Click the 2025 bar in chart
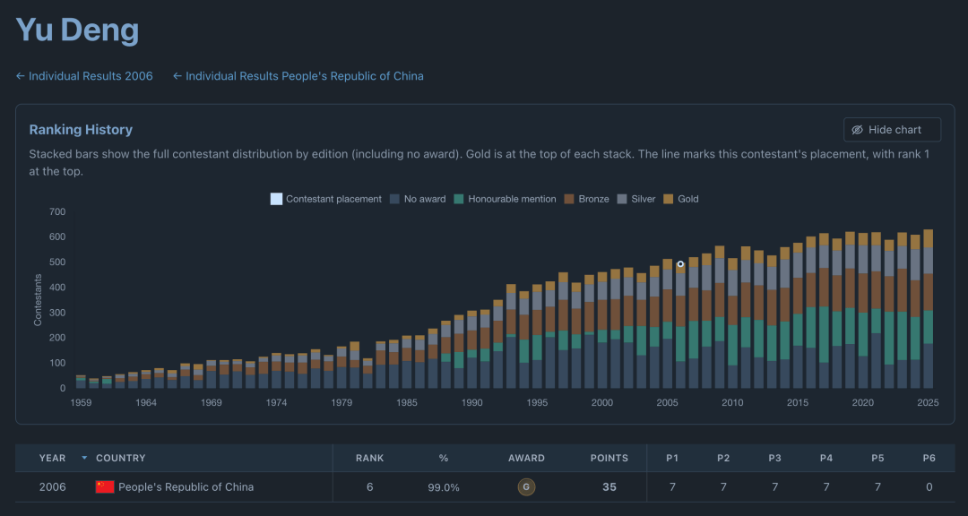This screenshot has width=968, height=516. [928, 308]
